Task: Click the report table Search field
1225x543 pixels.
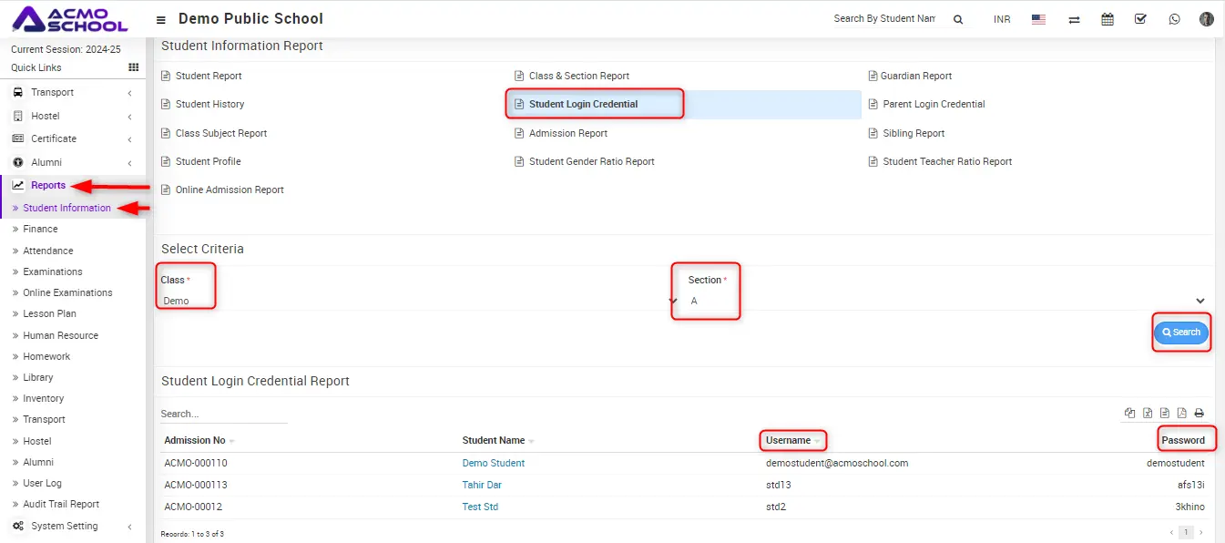Action: tap(223, 414)
